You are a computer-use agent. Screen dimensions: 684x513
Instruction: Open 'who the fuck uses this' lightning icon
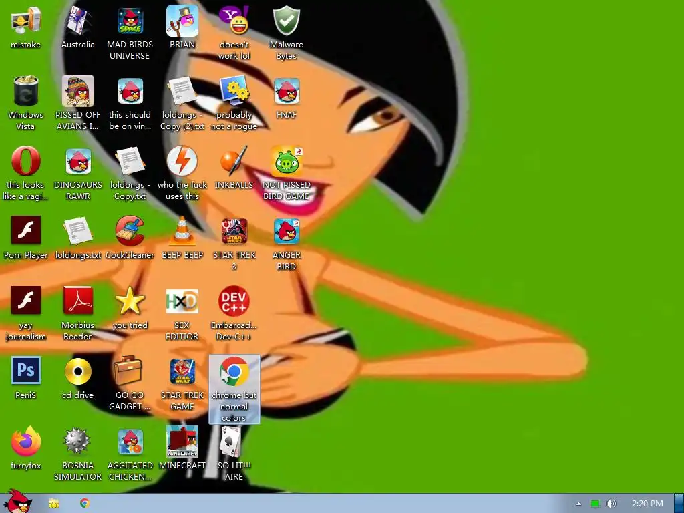tap(182, 161)
